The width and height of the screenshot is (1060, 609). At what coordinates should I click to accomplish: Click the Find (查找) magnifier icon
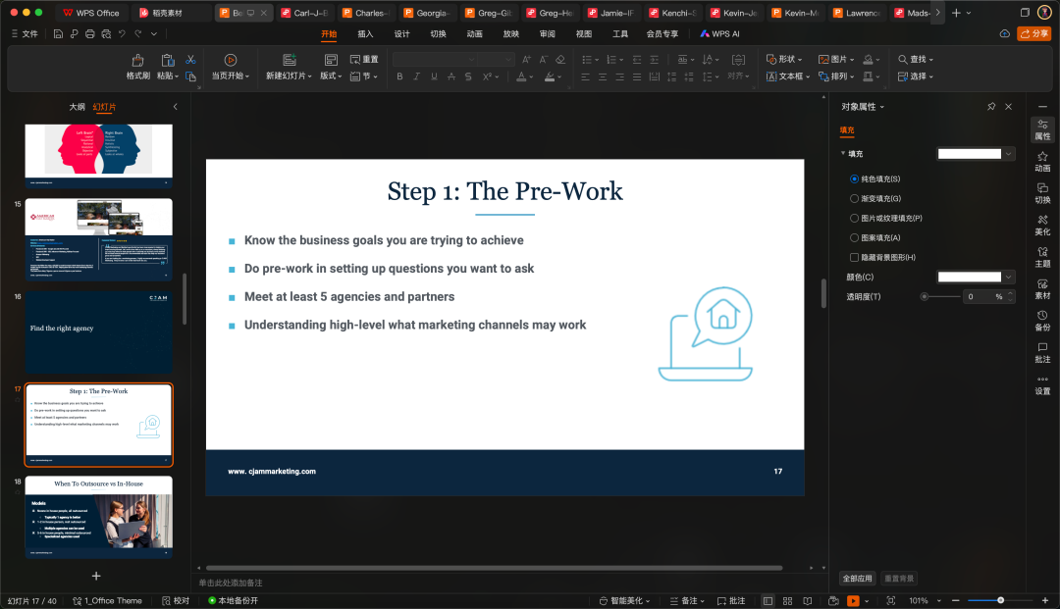coord(903,60)
